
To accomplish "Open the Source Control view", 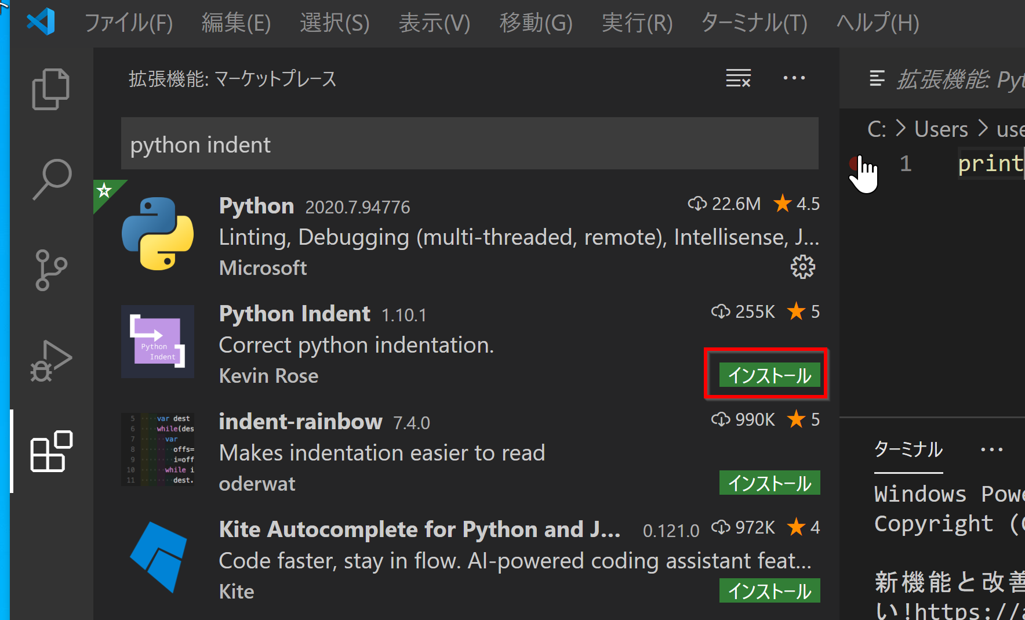I will tap(51, 270).
